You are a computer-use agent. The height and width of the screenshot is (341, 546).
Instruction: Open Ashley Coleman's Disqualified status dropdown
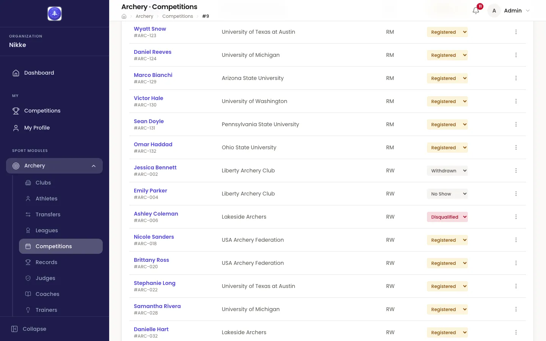(447, 217)
